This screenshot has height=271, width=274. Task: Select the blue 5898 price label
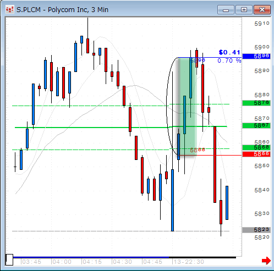[256, 56]
